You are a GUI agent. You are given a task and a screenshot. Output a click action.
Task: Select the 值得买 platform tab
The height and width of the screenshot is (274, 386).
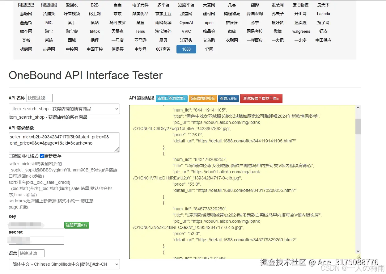tap(117, 49)
